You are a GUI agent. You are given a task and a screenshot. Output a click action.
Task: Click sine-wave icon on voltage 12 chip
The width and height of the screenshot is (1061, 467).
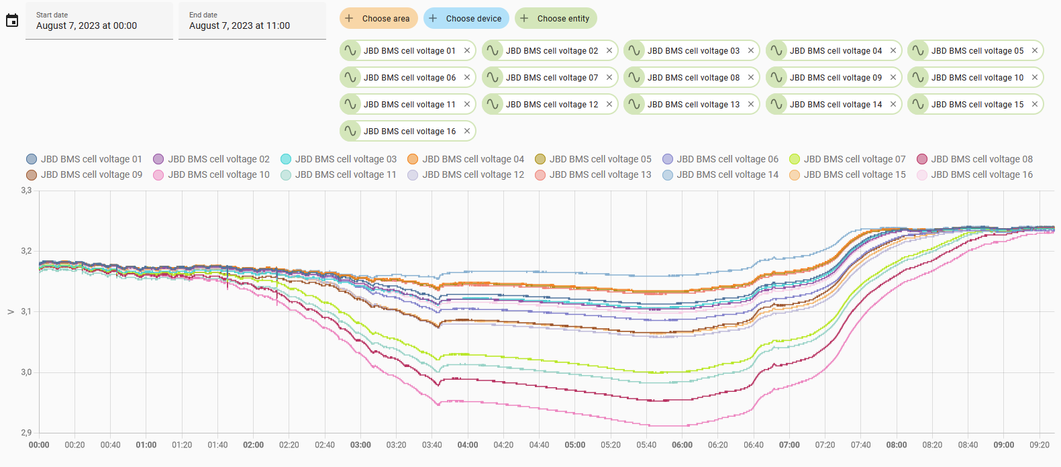coord(493,104)
